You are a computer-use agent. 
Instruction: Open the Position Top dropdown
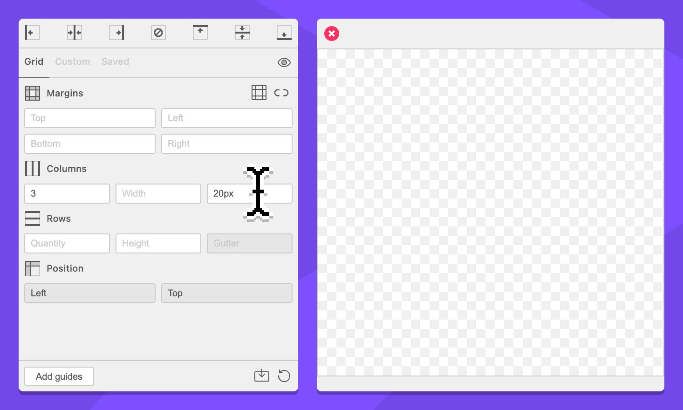[227, 293]
